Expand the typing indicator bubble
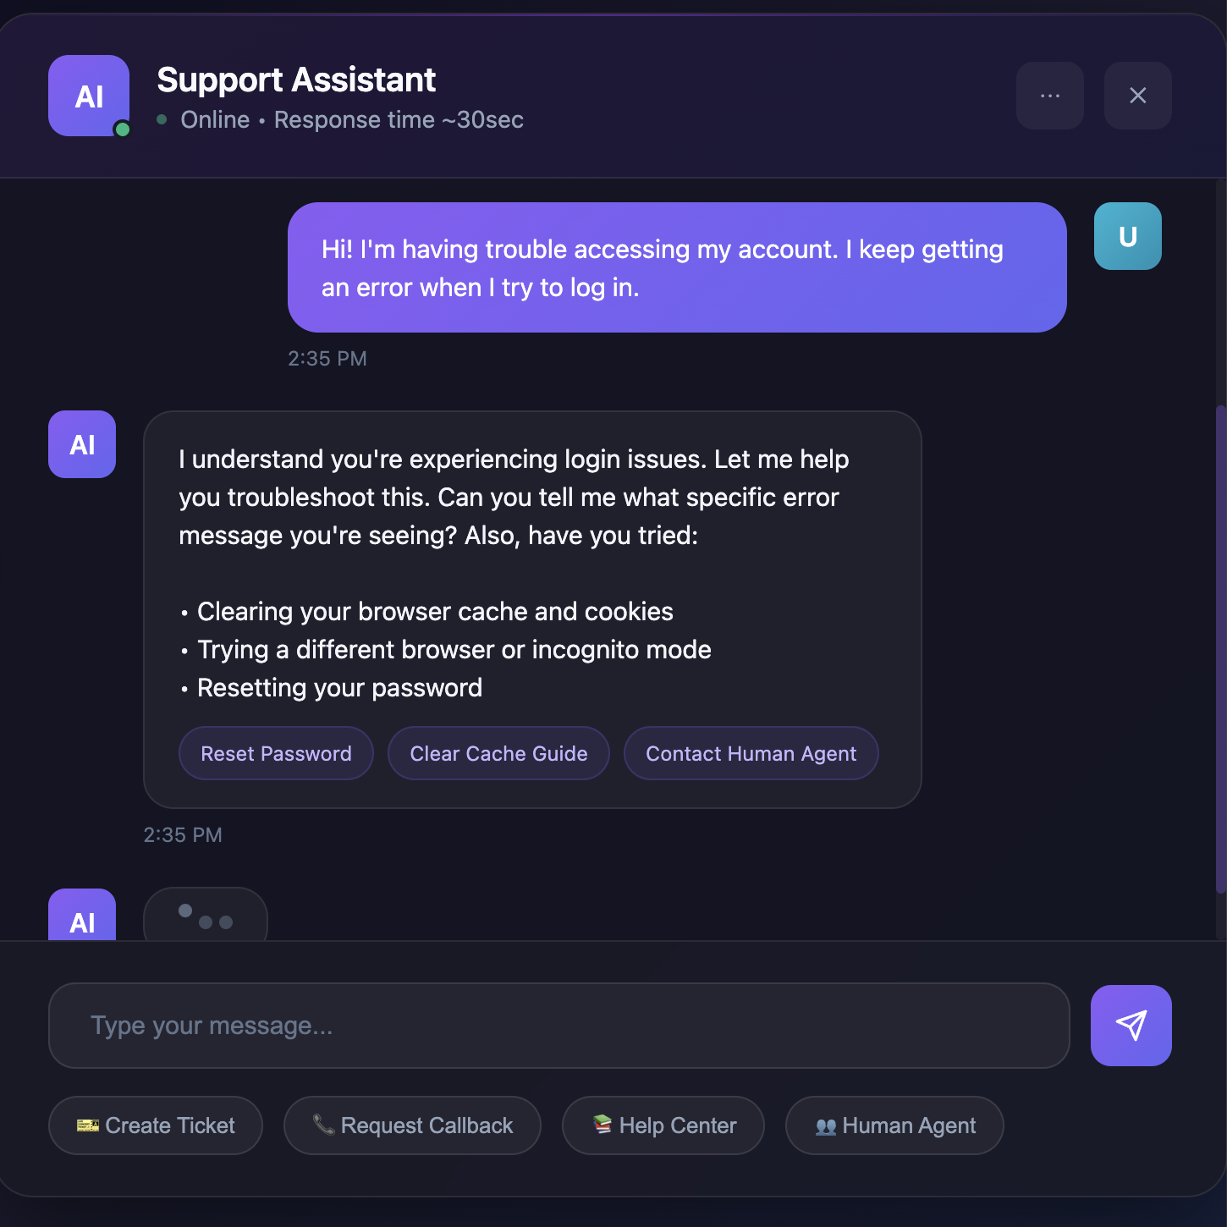The image size is (1227, 1227). (x=205, y=918)
